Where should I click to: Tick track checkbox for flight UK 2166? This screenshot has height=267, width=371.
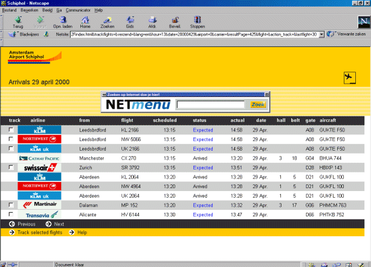click(11, 148)
